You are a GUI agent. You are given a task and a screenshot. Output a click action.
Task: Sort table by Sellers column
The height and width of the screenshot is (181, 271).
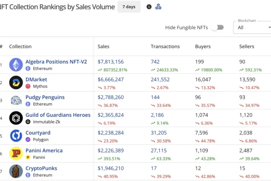[x=247, y=47]
